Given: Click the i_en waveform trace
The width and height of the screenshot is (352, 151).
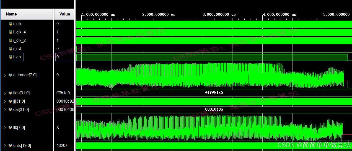Looking at the screenshot, I should click(212, 57).
